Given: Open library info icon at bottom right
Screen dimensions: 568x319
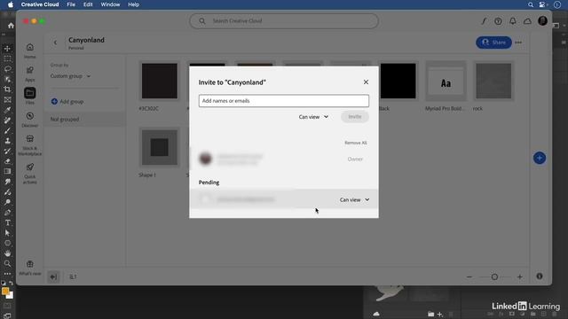Looking at the screenshot, I should pos(540,276).
